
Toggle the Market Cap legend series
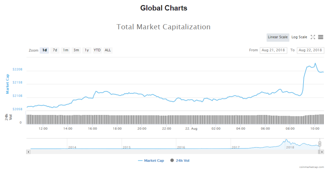(x=151, y=160)
